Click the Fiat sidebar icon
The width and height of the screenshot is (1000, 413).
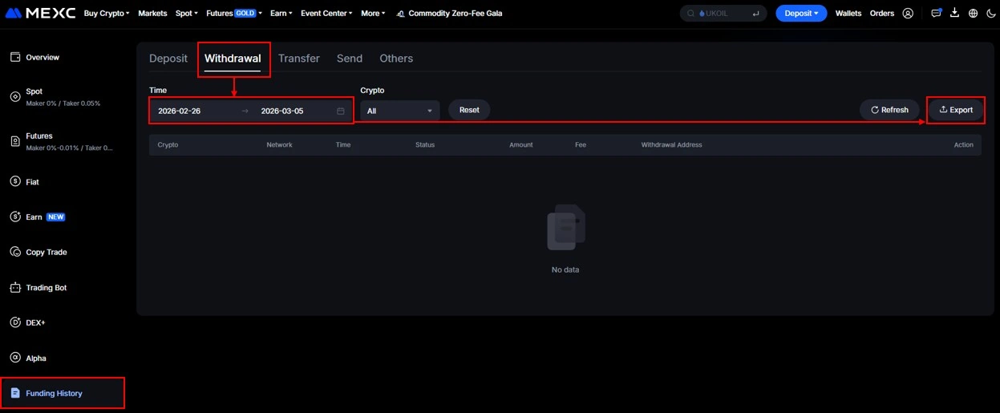(x=15, y=181)
